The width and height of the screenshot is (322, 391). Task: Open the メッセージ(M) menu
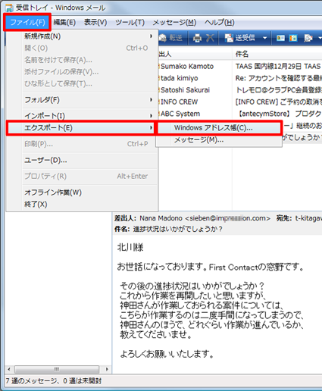(174, 23)
